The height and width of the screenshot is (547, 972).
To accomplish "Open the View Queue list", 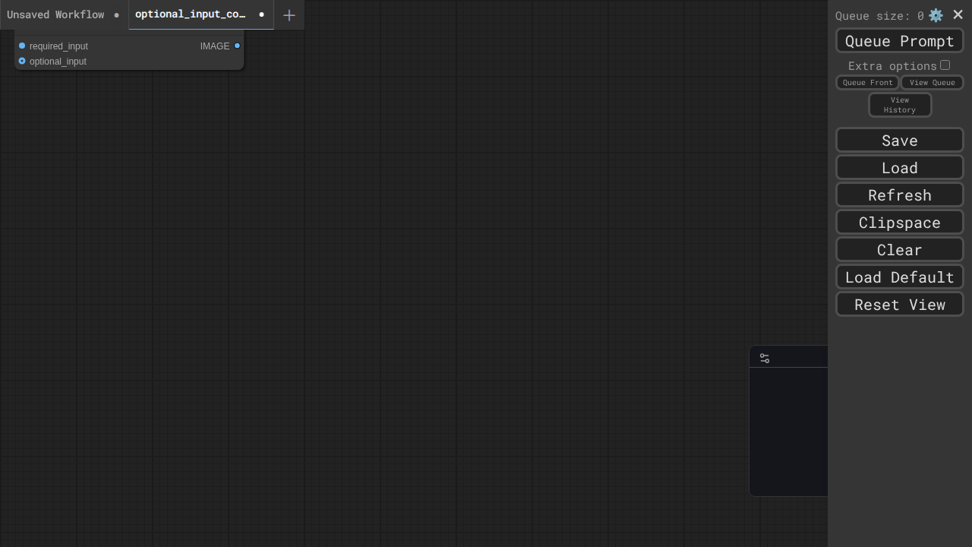I will 932,83.
